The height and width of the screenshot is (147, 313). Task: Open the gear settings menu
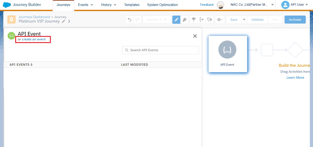coord(220,20)
